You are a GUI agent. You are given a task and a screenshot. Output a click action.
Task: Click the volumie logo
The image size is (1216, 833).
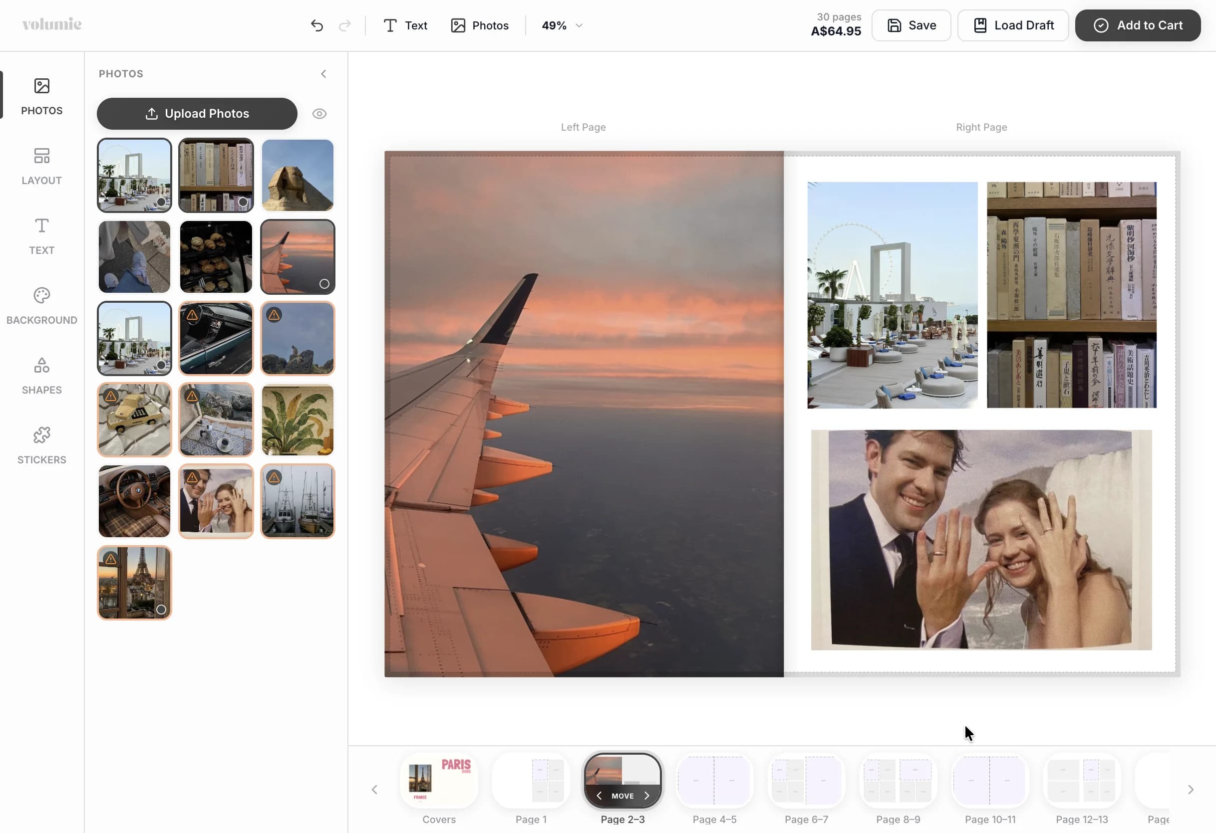[52, 24]
